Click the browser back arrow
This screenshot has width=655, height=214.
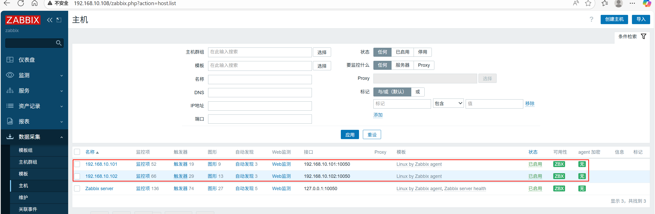[7, 3]
